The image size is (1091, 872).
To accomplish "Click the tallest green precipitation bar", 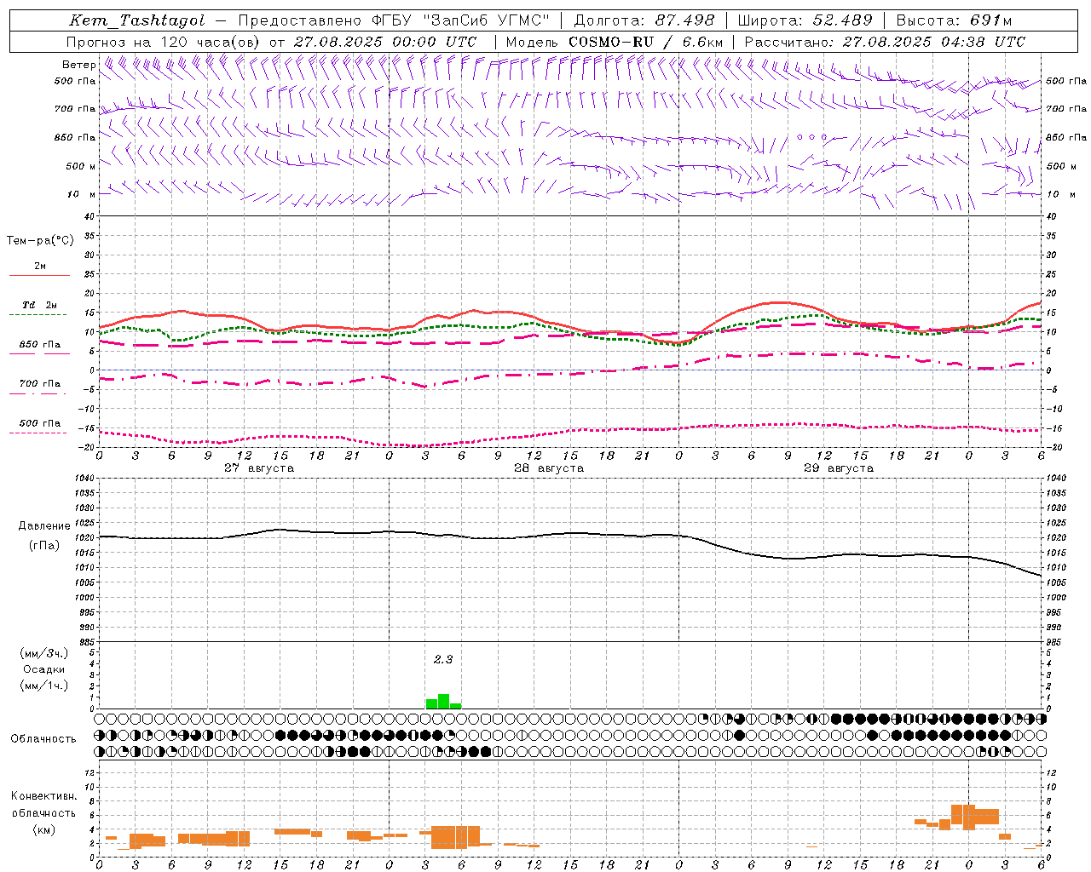I will 443,702.
